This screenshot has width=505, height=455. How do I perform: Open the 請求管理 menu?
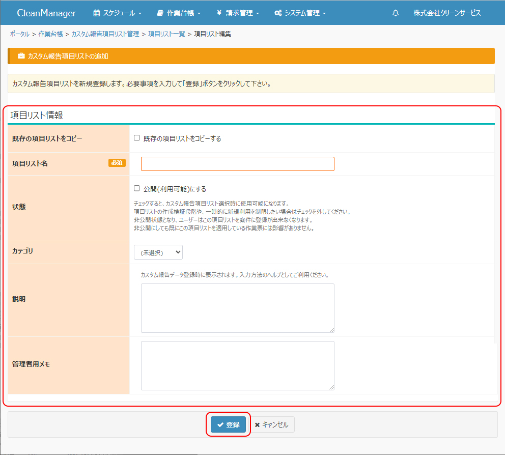[x=242, y=13]
